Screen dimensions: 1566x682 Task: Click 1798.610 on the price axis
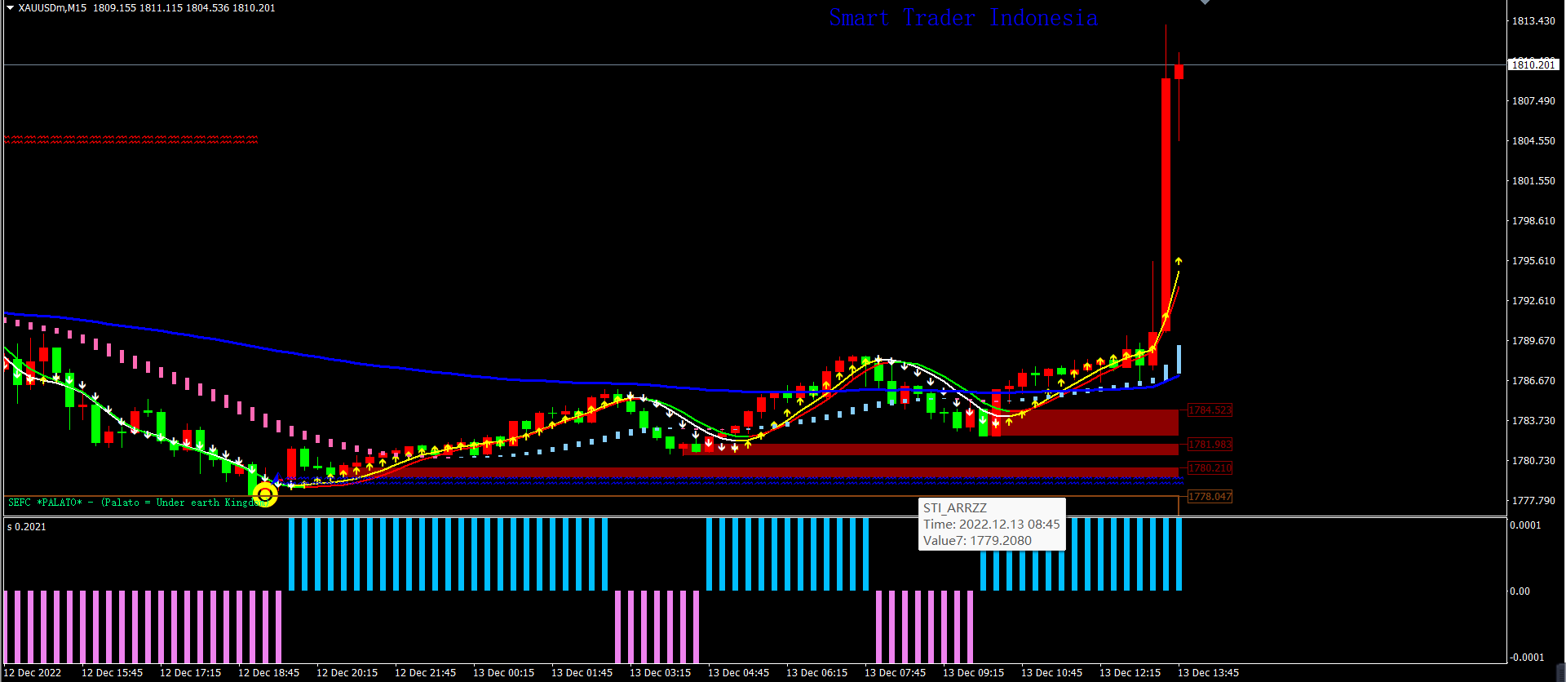1533,221
